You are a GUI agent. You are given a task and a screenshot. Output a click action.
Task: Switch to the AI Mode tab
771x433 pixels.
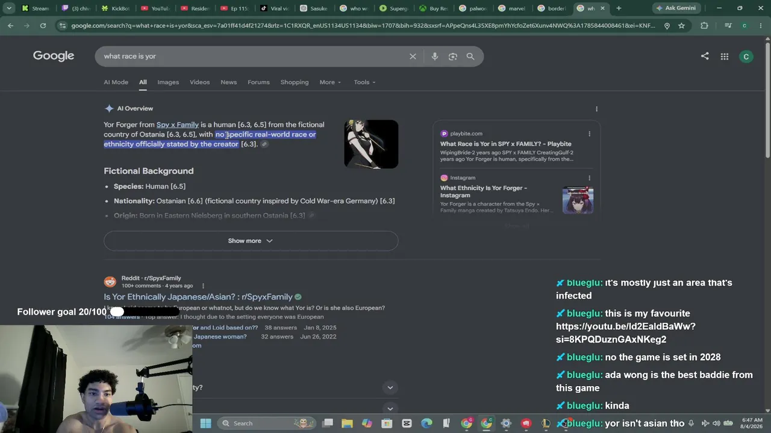[x=116, y=82]
